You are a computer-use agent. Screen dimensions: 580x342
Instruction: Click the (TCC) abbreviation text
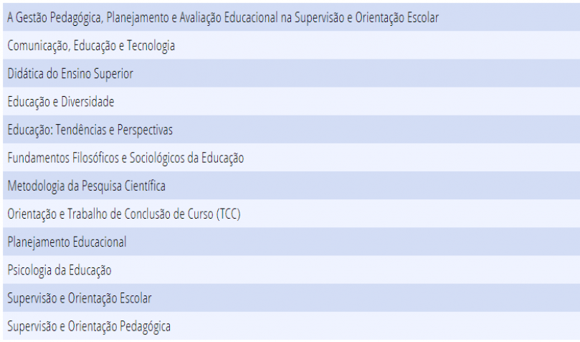pos(229,214)
